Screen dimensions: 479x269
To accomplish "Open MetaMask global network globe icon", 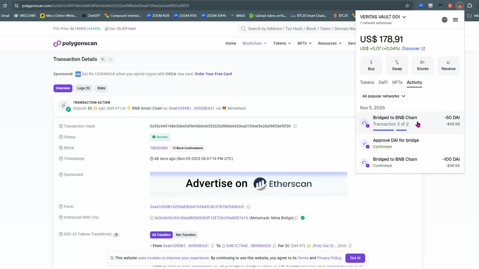I will click(x=445, y=20).
